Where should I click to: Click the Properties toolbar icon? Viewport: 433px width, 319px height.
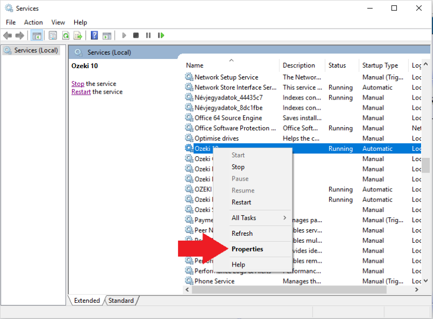[x=53, y=35]
